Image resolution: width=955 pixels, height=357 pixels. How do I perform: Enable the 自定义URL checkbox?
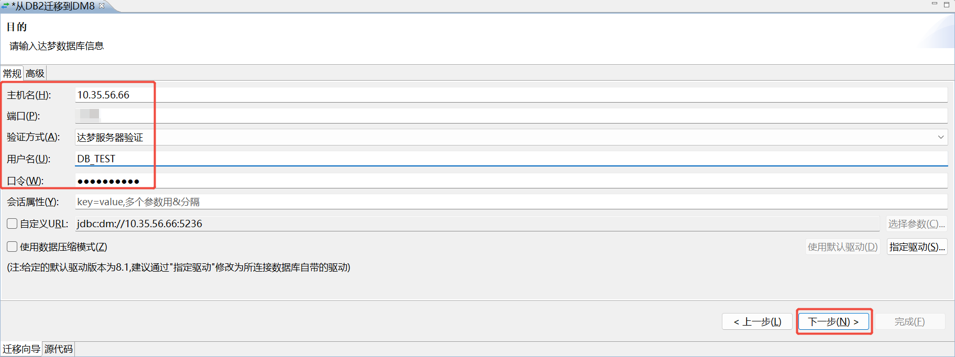pos(12,224)
